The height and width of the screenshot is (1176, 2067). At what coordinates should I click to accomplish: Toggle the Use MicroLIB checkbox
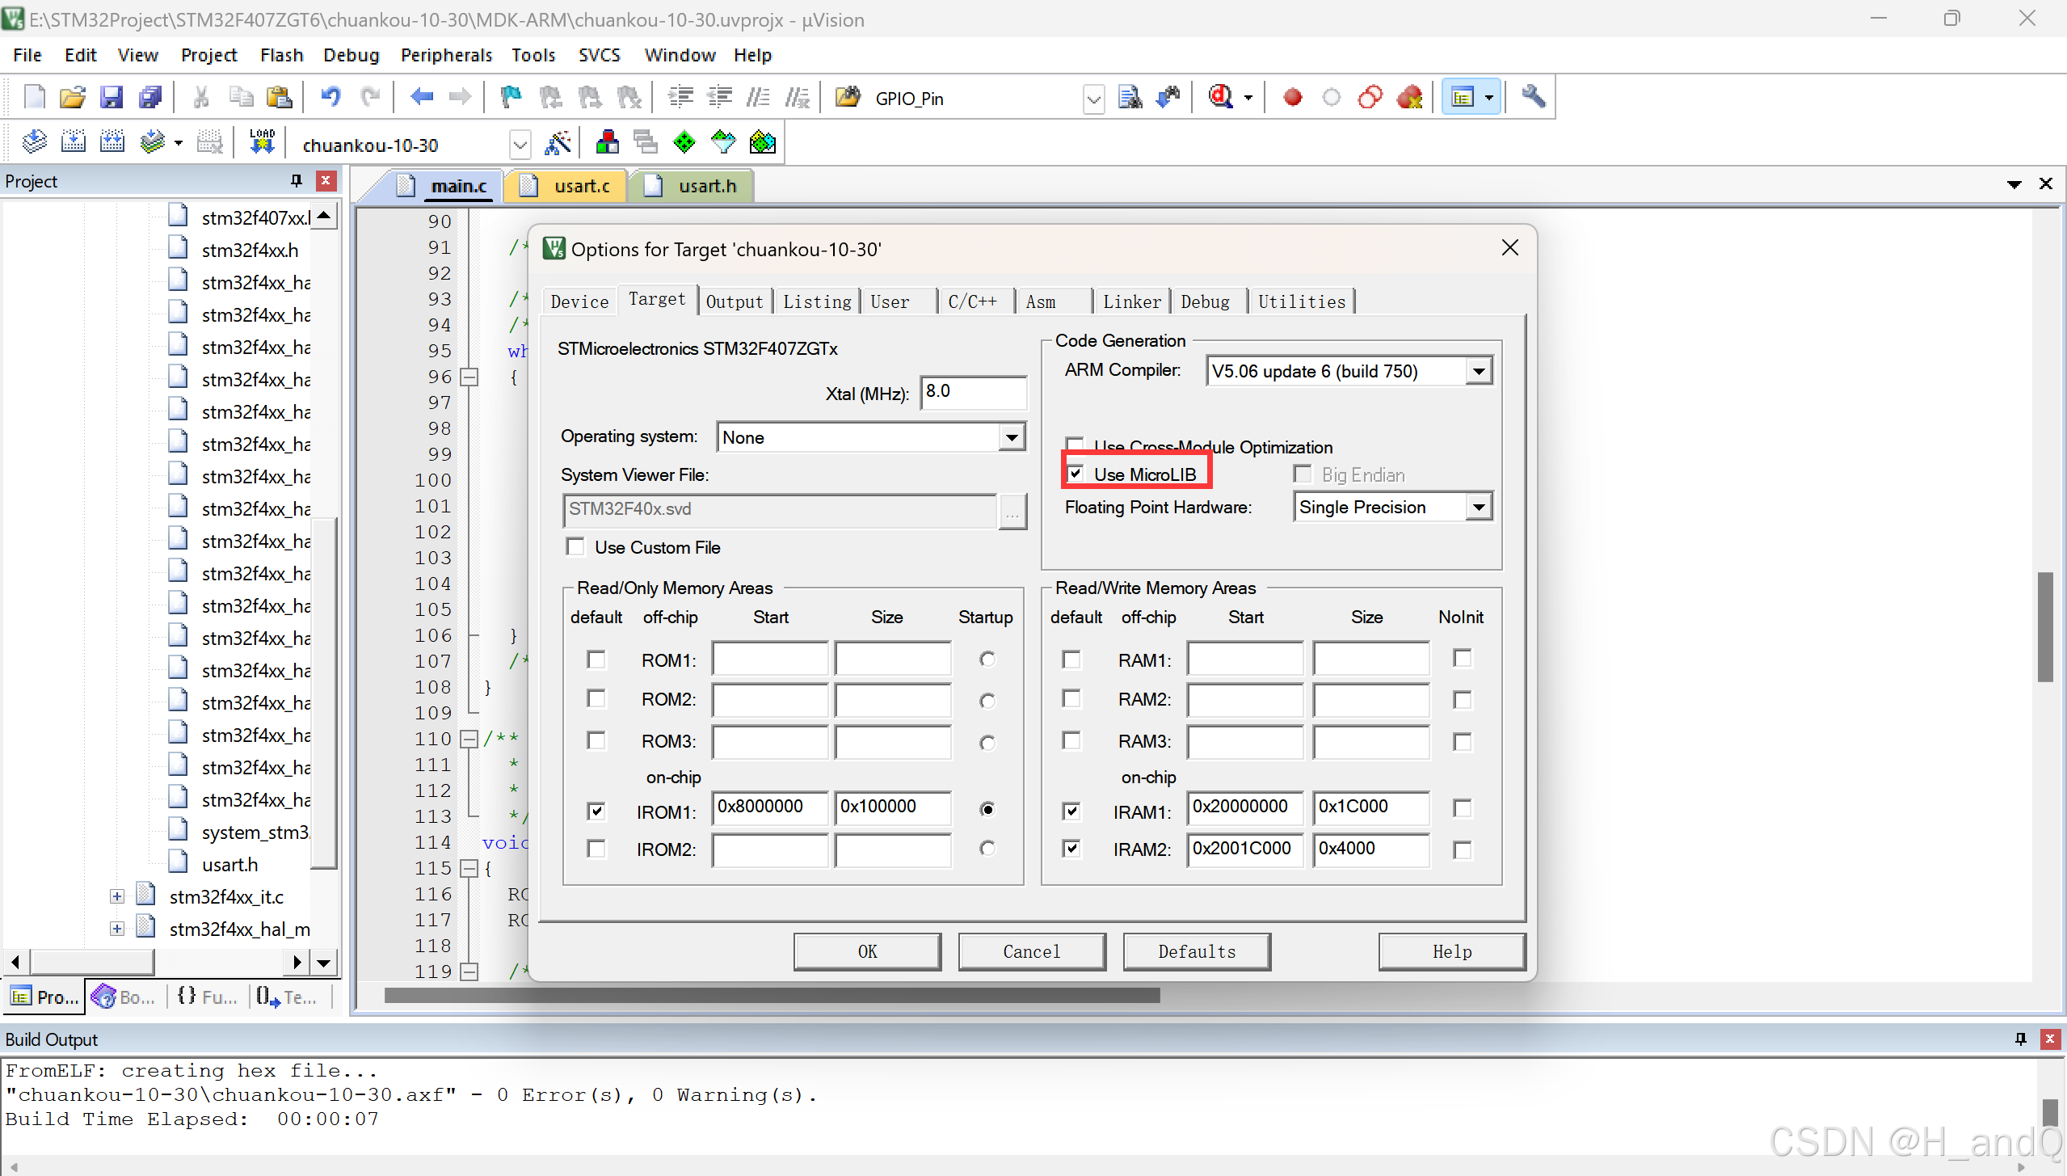click(x=1076, y=474)
